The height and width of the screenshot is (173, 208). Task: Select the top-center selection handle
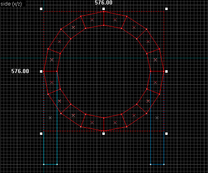(x=104, y=9)
